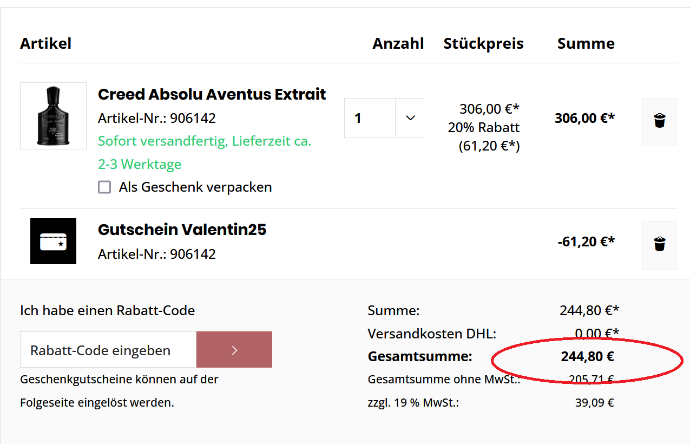Remove Gutschein Valentin25 using its trash icon

coord(659,245)
